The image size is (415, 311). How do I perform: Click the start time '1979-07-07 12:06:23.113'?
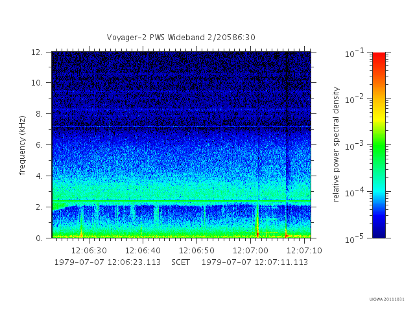click(x=108, y=262)
